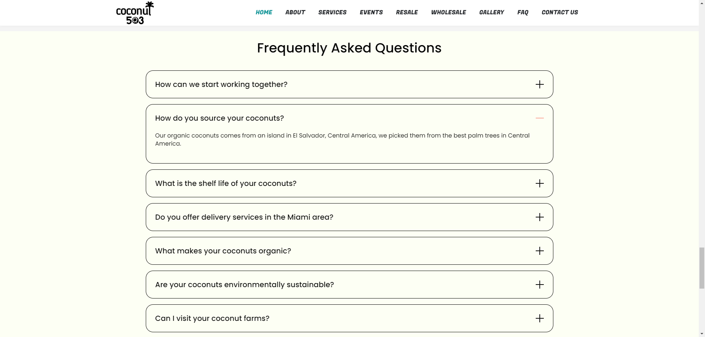The width and height of the screenshot is (705, 337).
Task: Expand 'Are your coconuts environmentally sustainable?' question
Action: coord(349,285)
